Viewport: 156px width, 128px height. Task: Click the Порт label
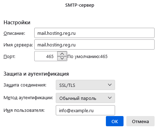10,57
